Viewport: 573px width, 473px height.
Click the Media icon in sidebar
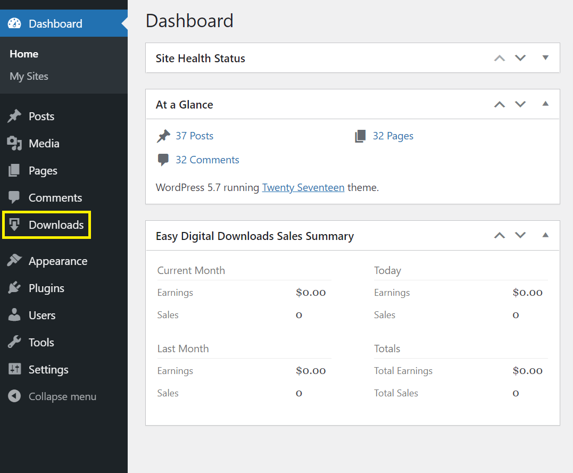tap(14, 143)
